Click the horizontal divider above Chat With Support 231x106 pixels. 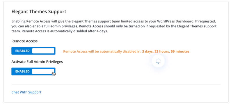[x=116, y=85]
